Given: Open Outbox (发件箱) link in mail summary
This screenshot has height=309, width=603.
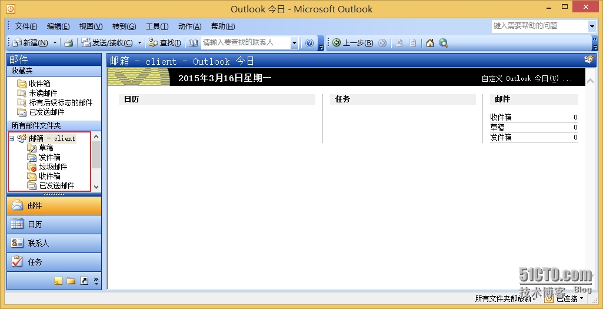Looking at the screenshot, I should (x=501, y=137).
